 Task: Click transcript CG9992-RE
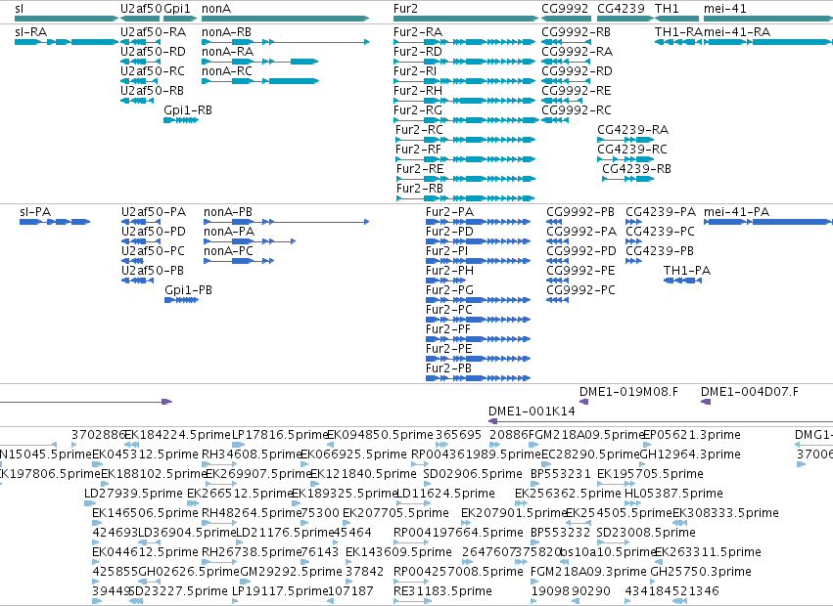[577, 91]
